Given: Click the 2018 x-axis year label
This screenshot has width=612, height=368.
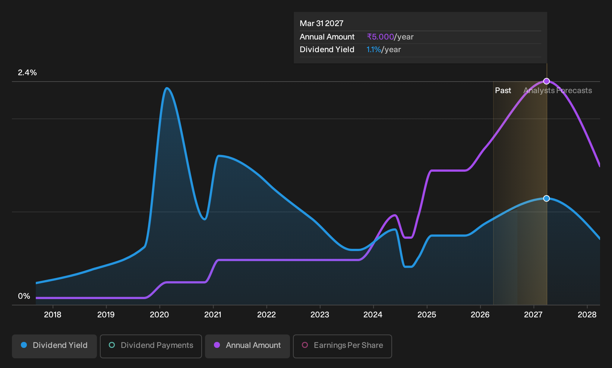Looking at the screenshot, I should [53, 315].
